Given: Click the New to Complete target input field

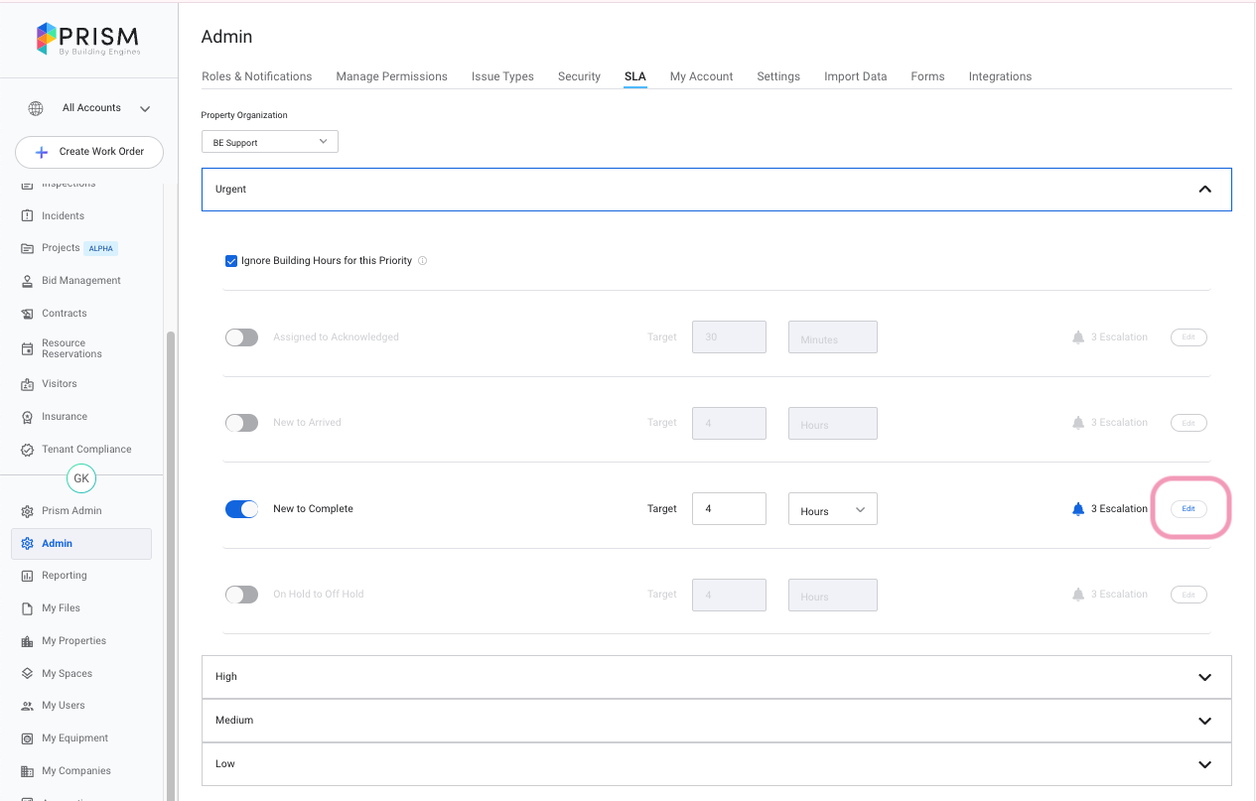Looking at the screenshot, I should [729, 509].
